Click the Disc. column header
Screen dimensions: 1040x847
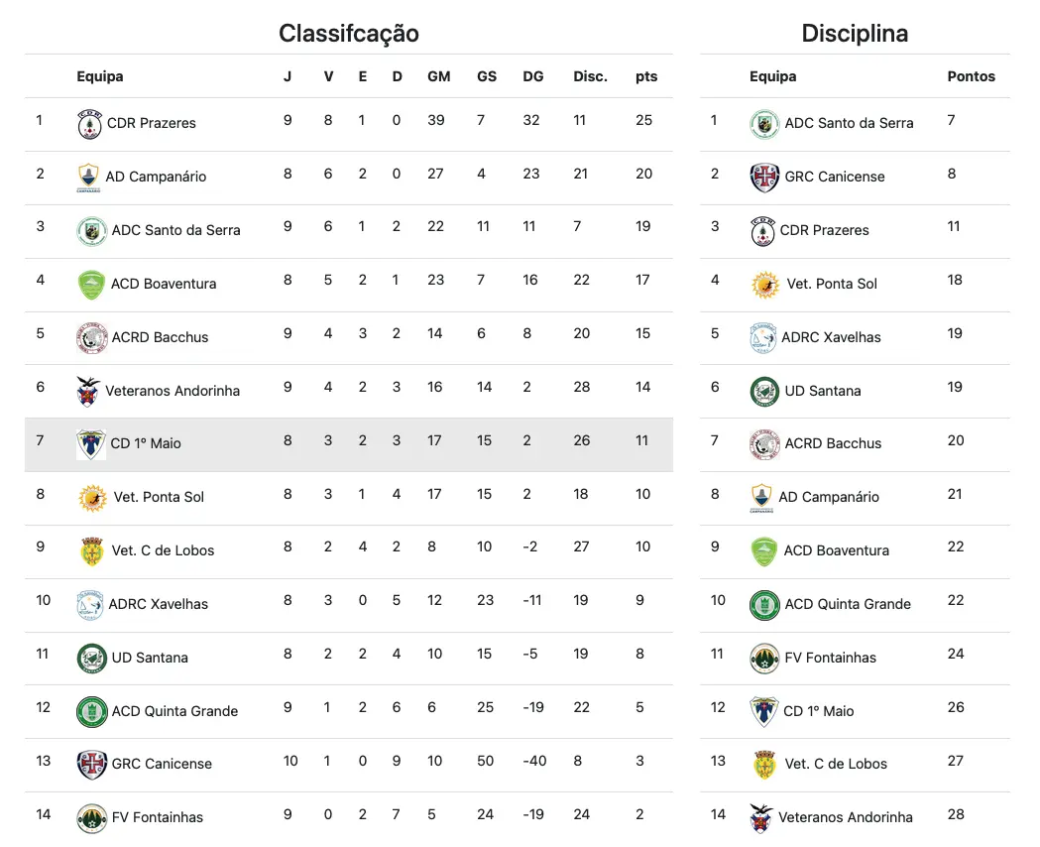[x=590, y=76]
